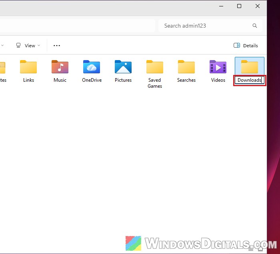Image resolution: width=280 pixels, height=254 pixels.
Task: Click the Music folder label
Action: click(60, 80)
